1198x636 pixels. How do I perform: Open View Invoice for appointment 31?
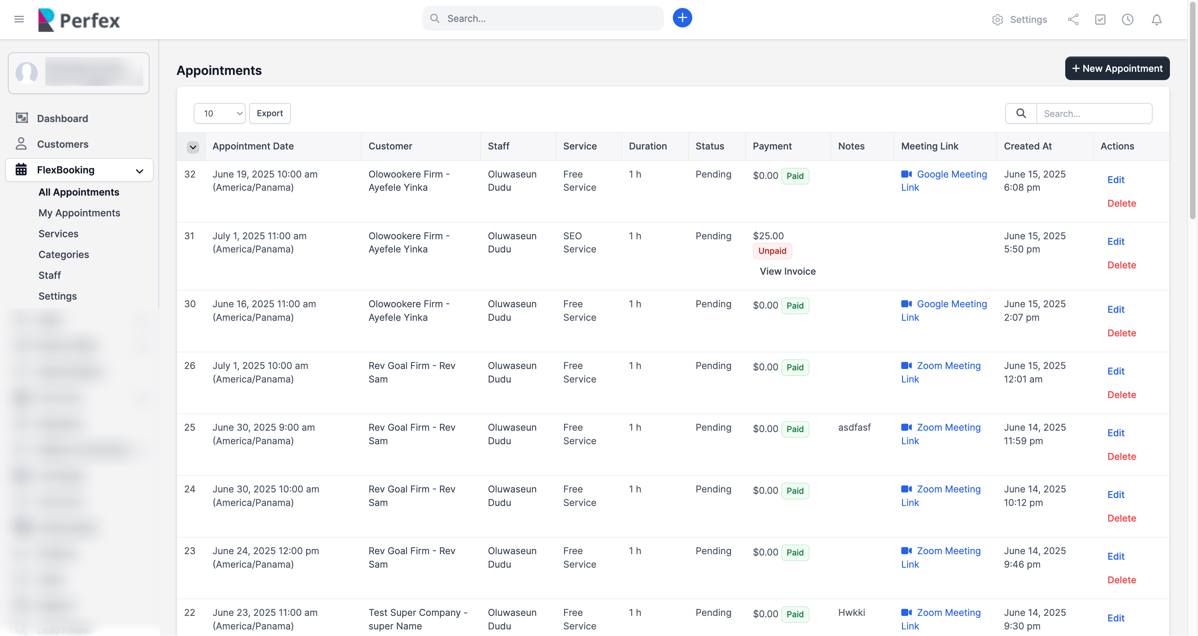coord(787,271)
